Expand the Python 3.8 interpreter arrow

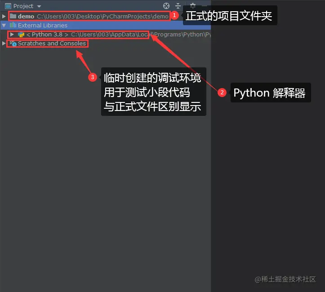tap(12, 35)
